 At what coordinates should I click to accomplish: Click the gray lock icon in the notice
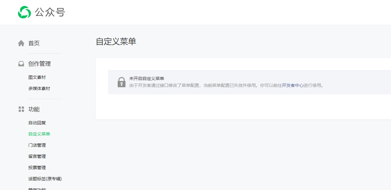[x=121, y=82]
